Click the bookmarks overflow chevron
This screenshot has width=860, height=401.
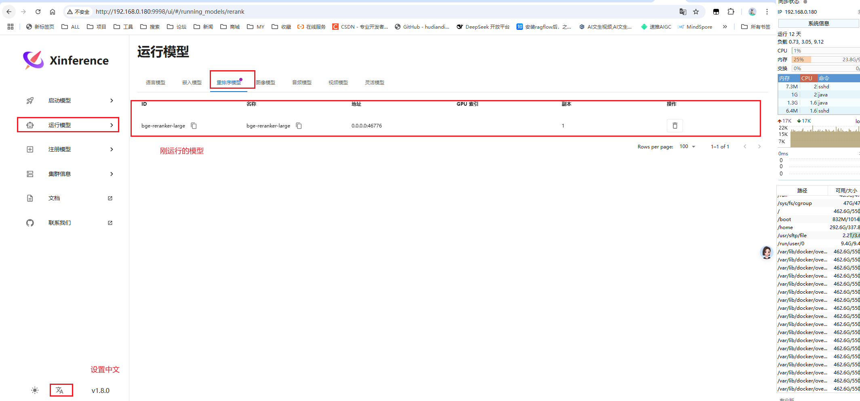[725, 27]
